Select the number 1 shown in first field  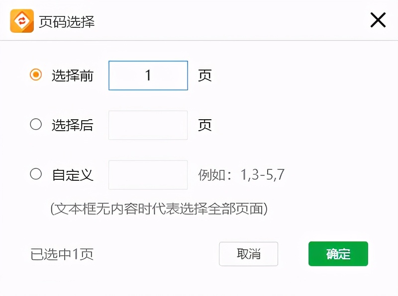tap(148, 75)
